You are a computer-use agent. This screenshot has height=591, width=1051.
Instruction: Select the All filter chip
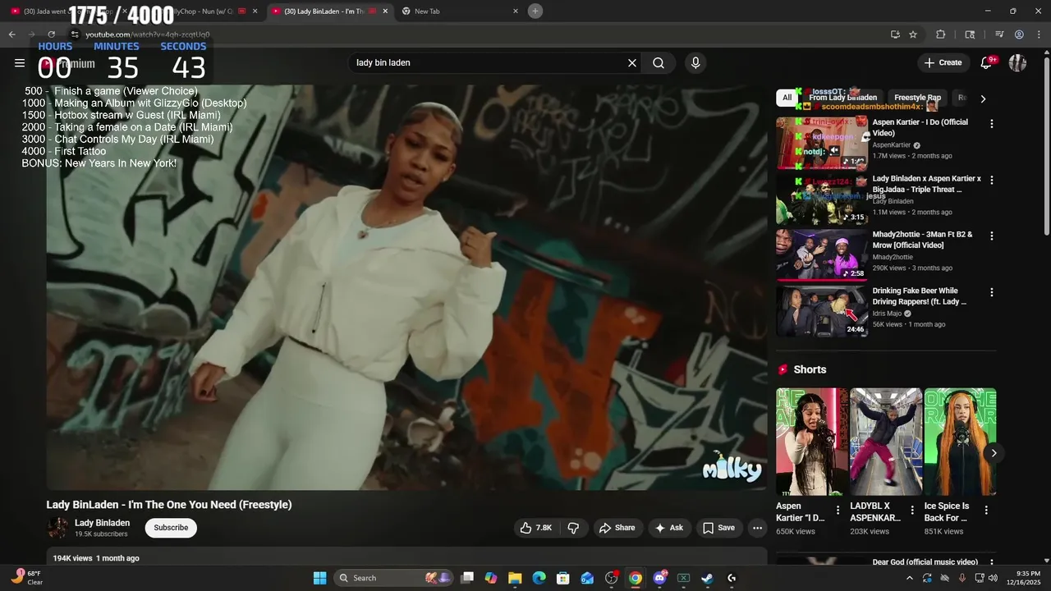click(787, 98)
